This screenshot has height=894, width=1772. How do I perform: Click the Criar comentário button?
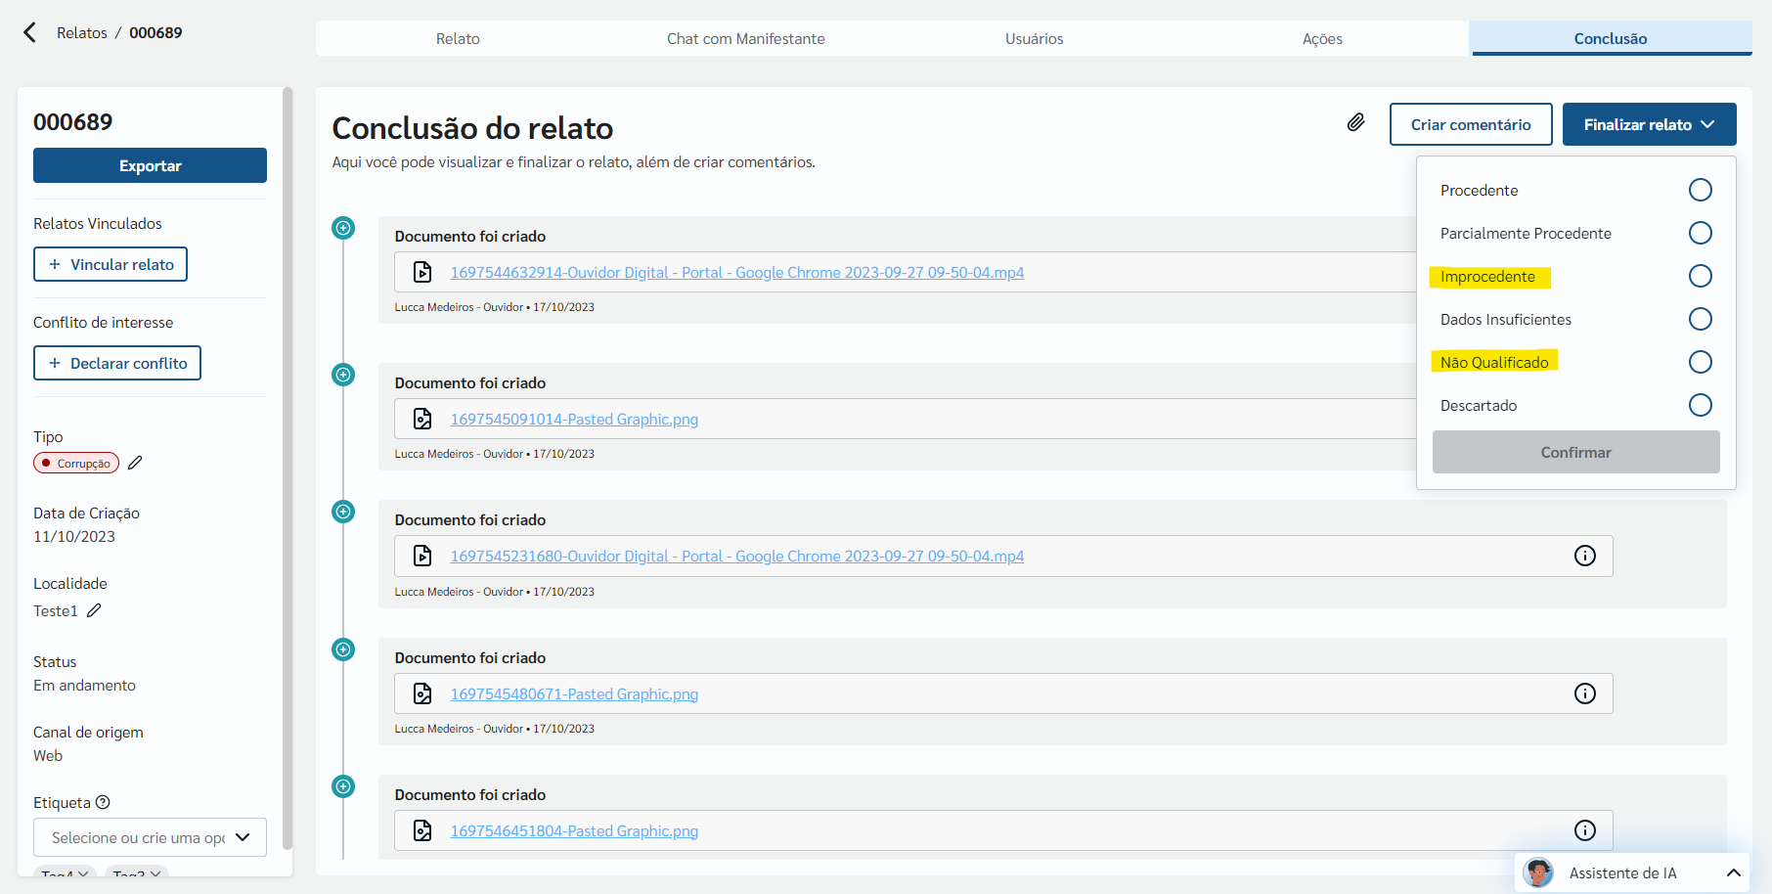(x=1471, y=124)
